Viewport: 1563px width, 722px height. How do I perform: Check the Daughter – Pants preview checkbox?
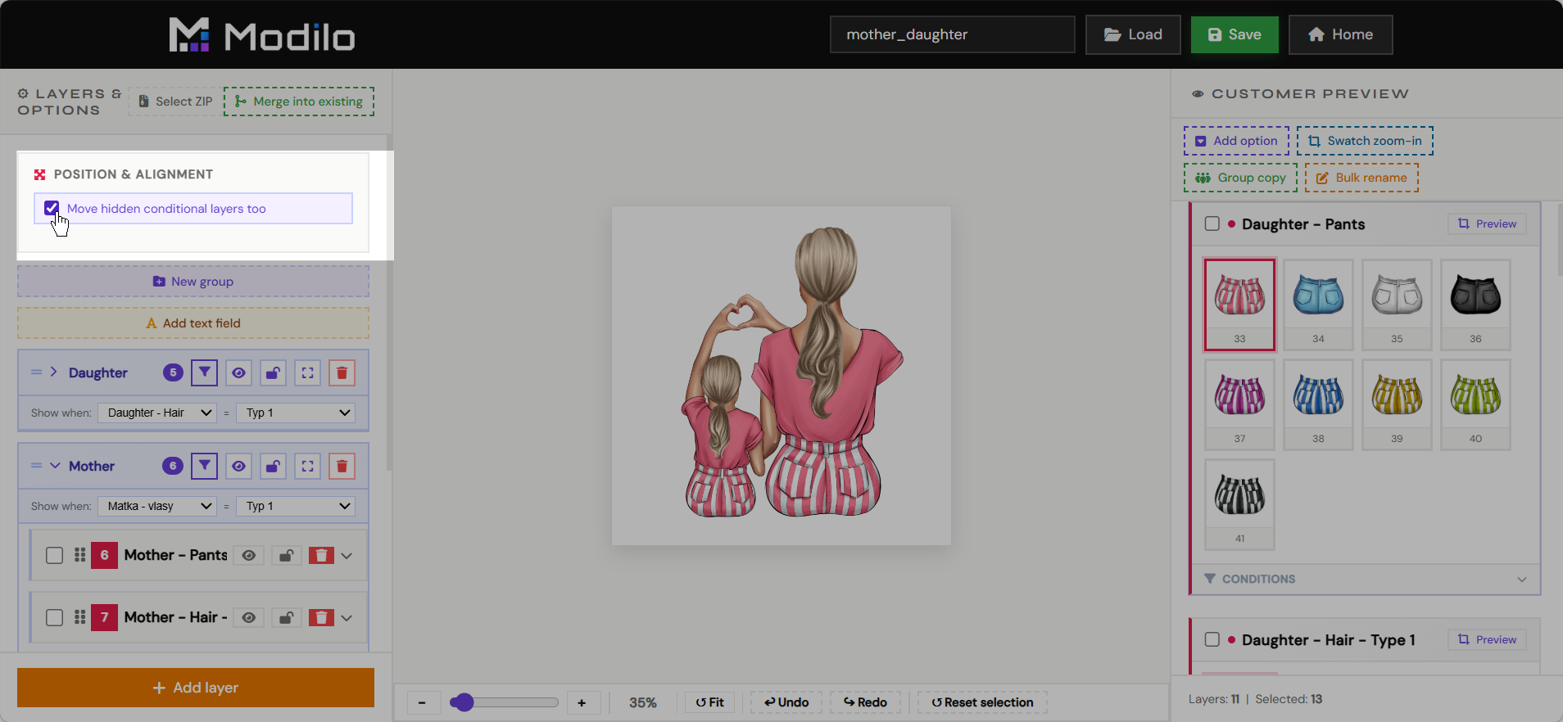pyautogui.click(x=1212, y=223)
